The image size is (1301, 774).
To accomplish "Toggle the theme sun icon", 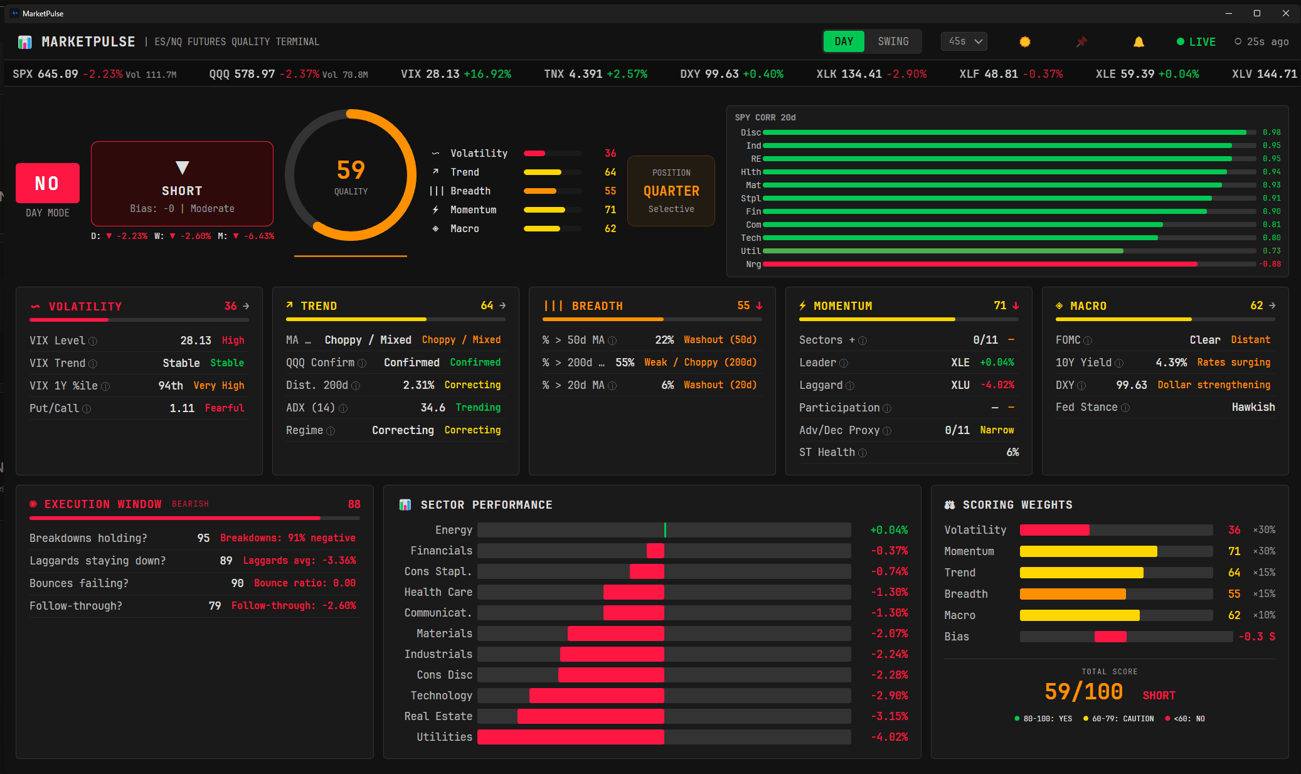I will (1024, 41).
